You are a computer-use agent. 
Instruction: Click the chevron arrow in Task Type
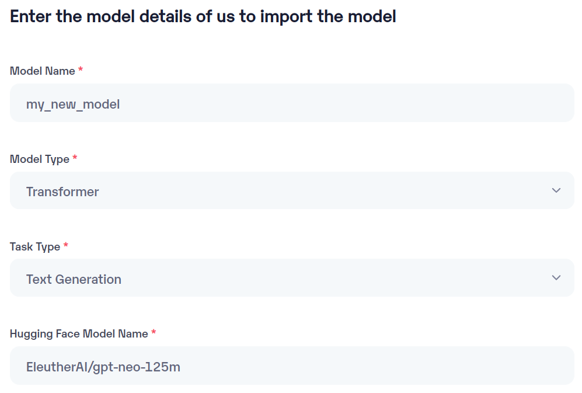point(556,278)
